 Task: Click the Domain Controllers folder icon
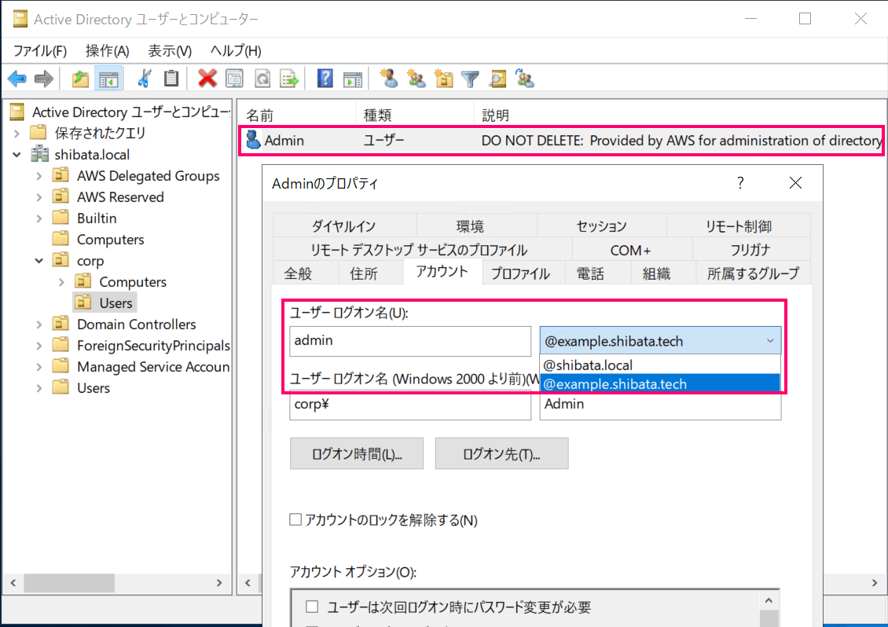click(x=61, y=324)
